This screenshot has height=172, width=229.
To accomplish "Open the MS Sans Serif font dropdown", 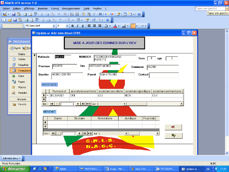I will [x=54, y=26].
